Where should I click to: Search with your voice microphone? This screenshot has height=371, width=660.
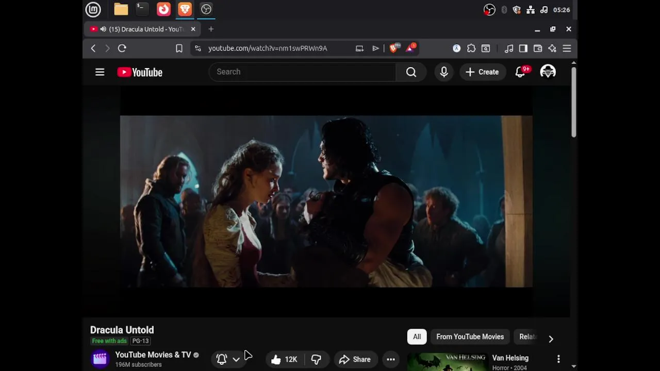pyautogui.click(x=444, y=72)
